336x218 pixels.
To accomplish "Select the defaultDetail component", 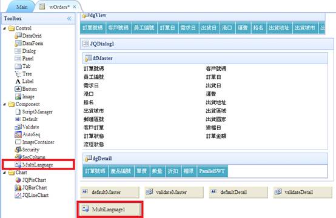I will coord(238,192).
